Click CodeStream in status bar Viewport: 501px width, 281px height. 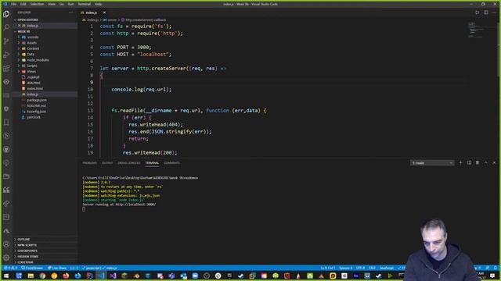click(32, 268)
